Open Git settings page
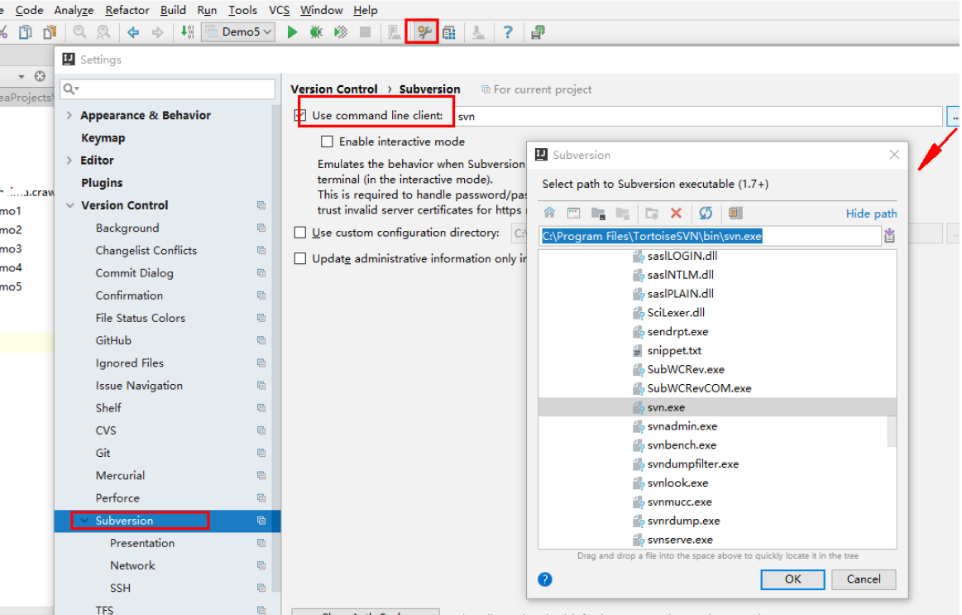962x615 pixels. 103,453
